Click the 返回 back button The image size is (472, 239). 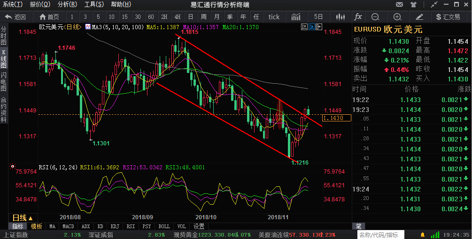tap(15, 17)
